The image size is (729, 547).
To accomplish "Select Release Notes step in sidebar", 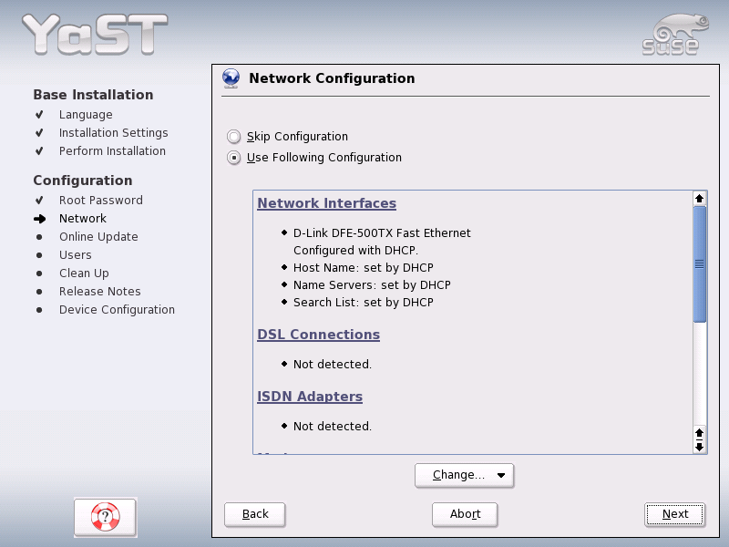I will click(100, 291).
